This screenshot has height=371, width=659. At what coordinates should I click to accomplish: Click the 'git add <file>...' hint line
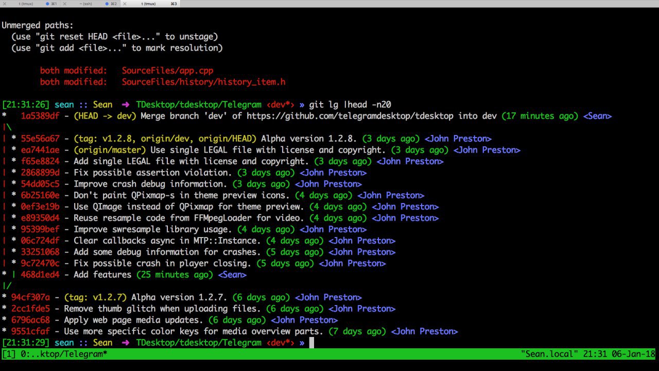pyautogui.click(x=117, y=48)
